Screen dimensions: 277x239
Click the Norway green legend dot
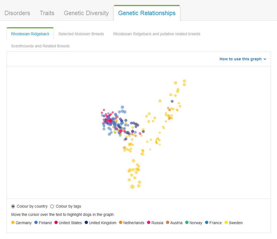point(187,223)
